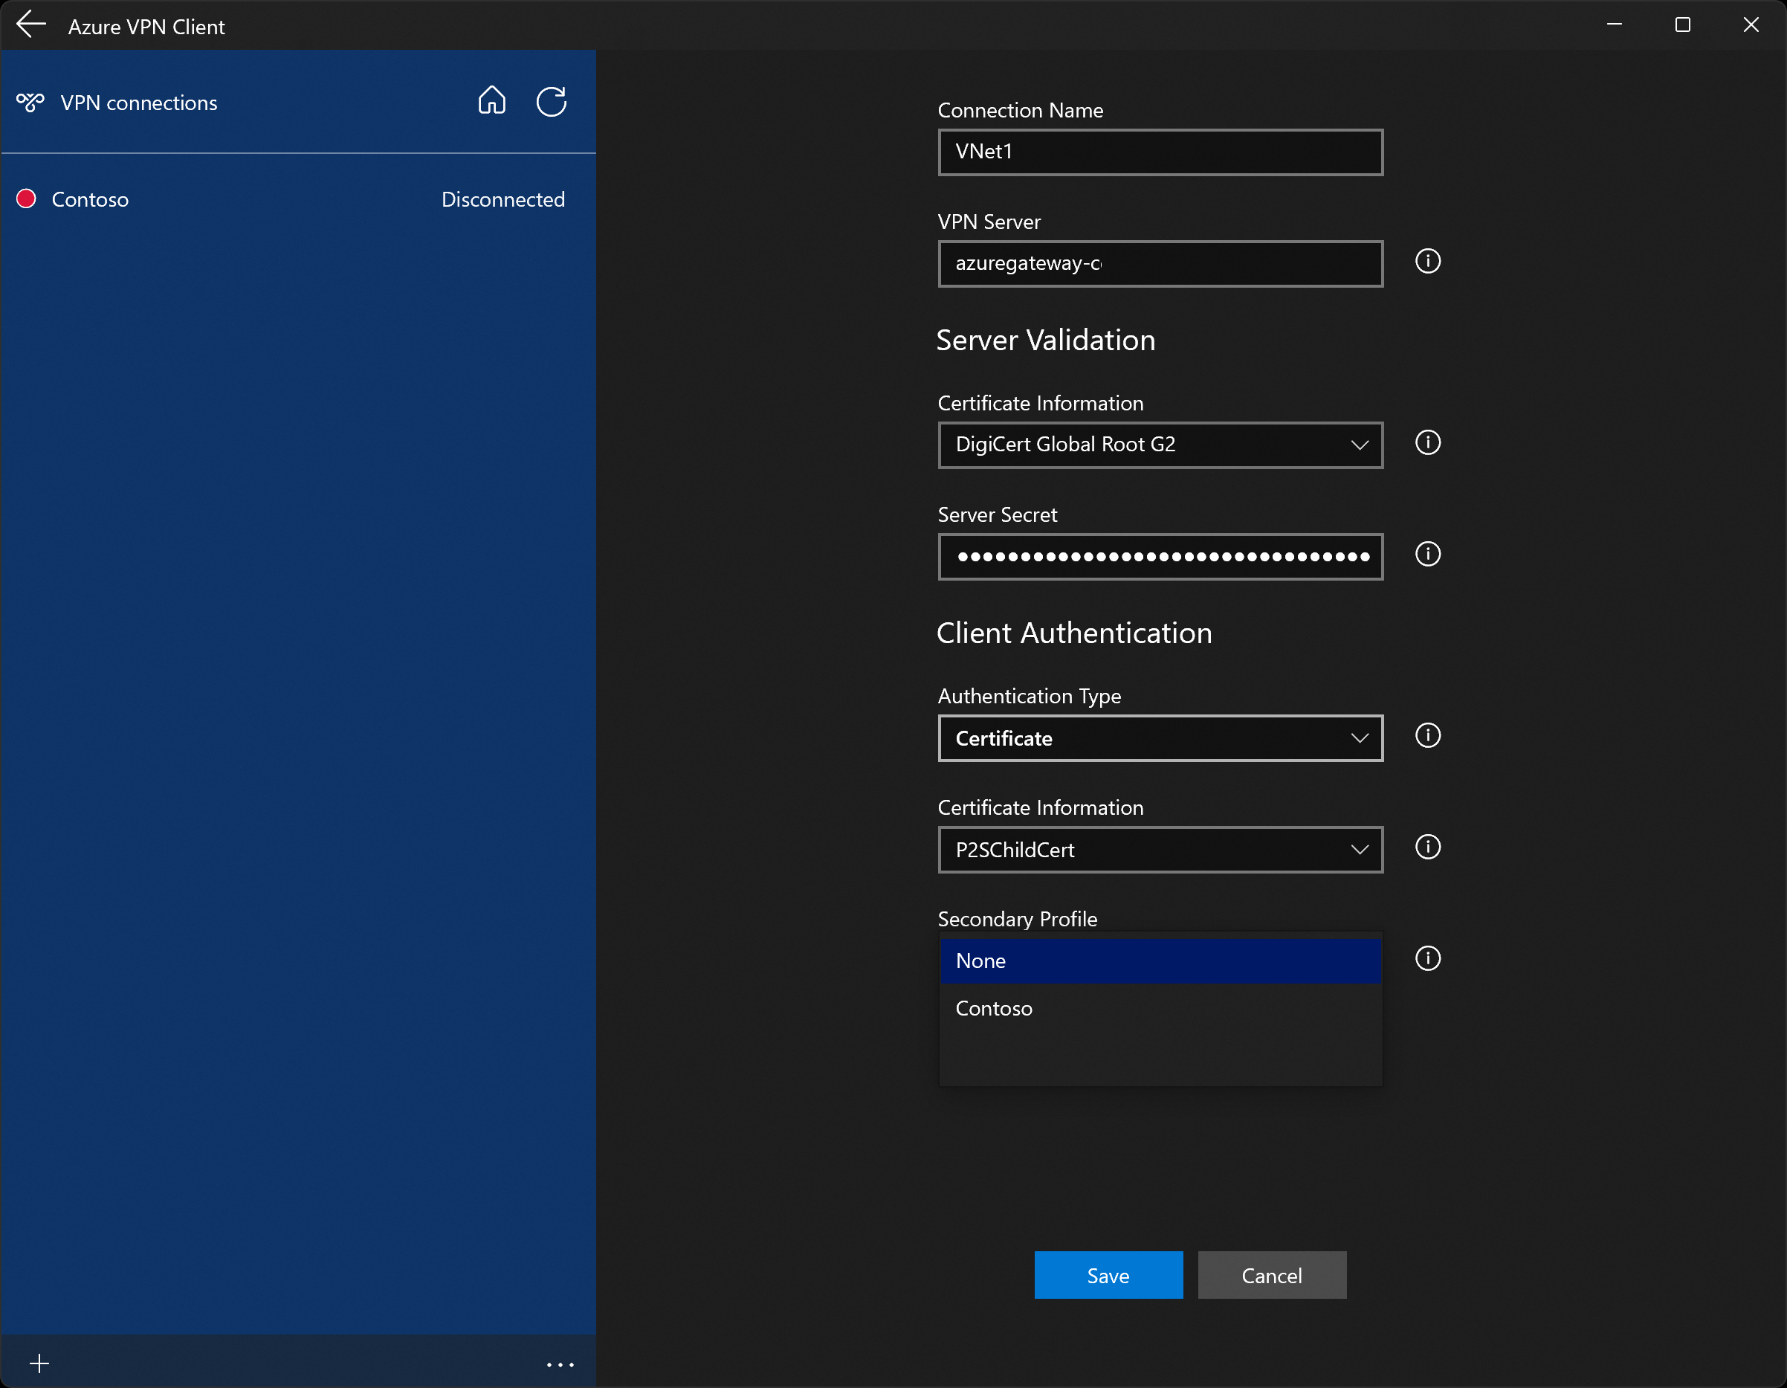View info about the Server Secret
The image size is (1787, 1388).
pyautogui.click(x=1427, y=554)
